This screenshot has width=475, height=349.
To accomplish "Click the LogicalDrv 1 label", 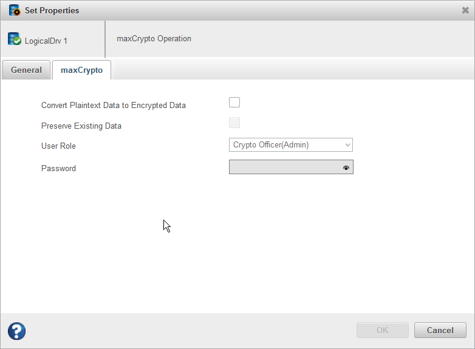I will click(46, 41).
